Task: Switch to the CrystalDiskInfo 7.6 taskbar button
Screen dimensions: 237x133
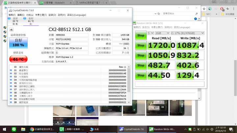Action: [x=131, y=129]
